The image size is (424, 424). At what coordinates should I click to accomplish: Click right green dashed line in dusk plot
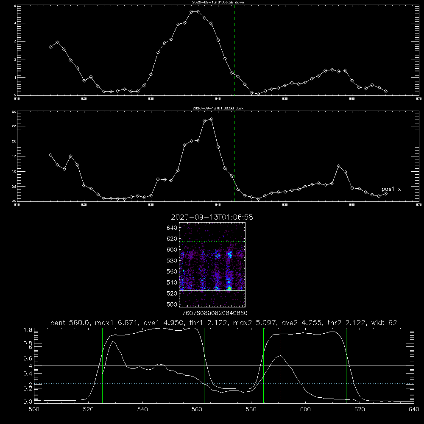pos(234,156)
